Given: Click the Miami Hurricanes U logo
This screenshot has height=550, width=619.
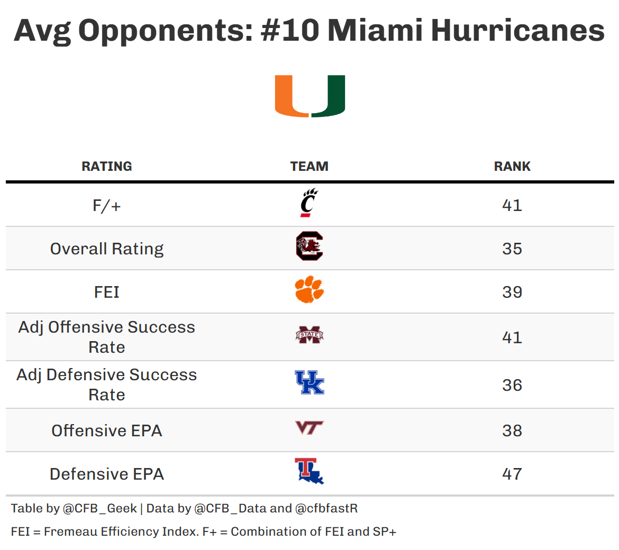Looking at the screenshot, I should (309, 96).
